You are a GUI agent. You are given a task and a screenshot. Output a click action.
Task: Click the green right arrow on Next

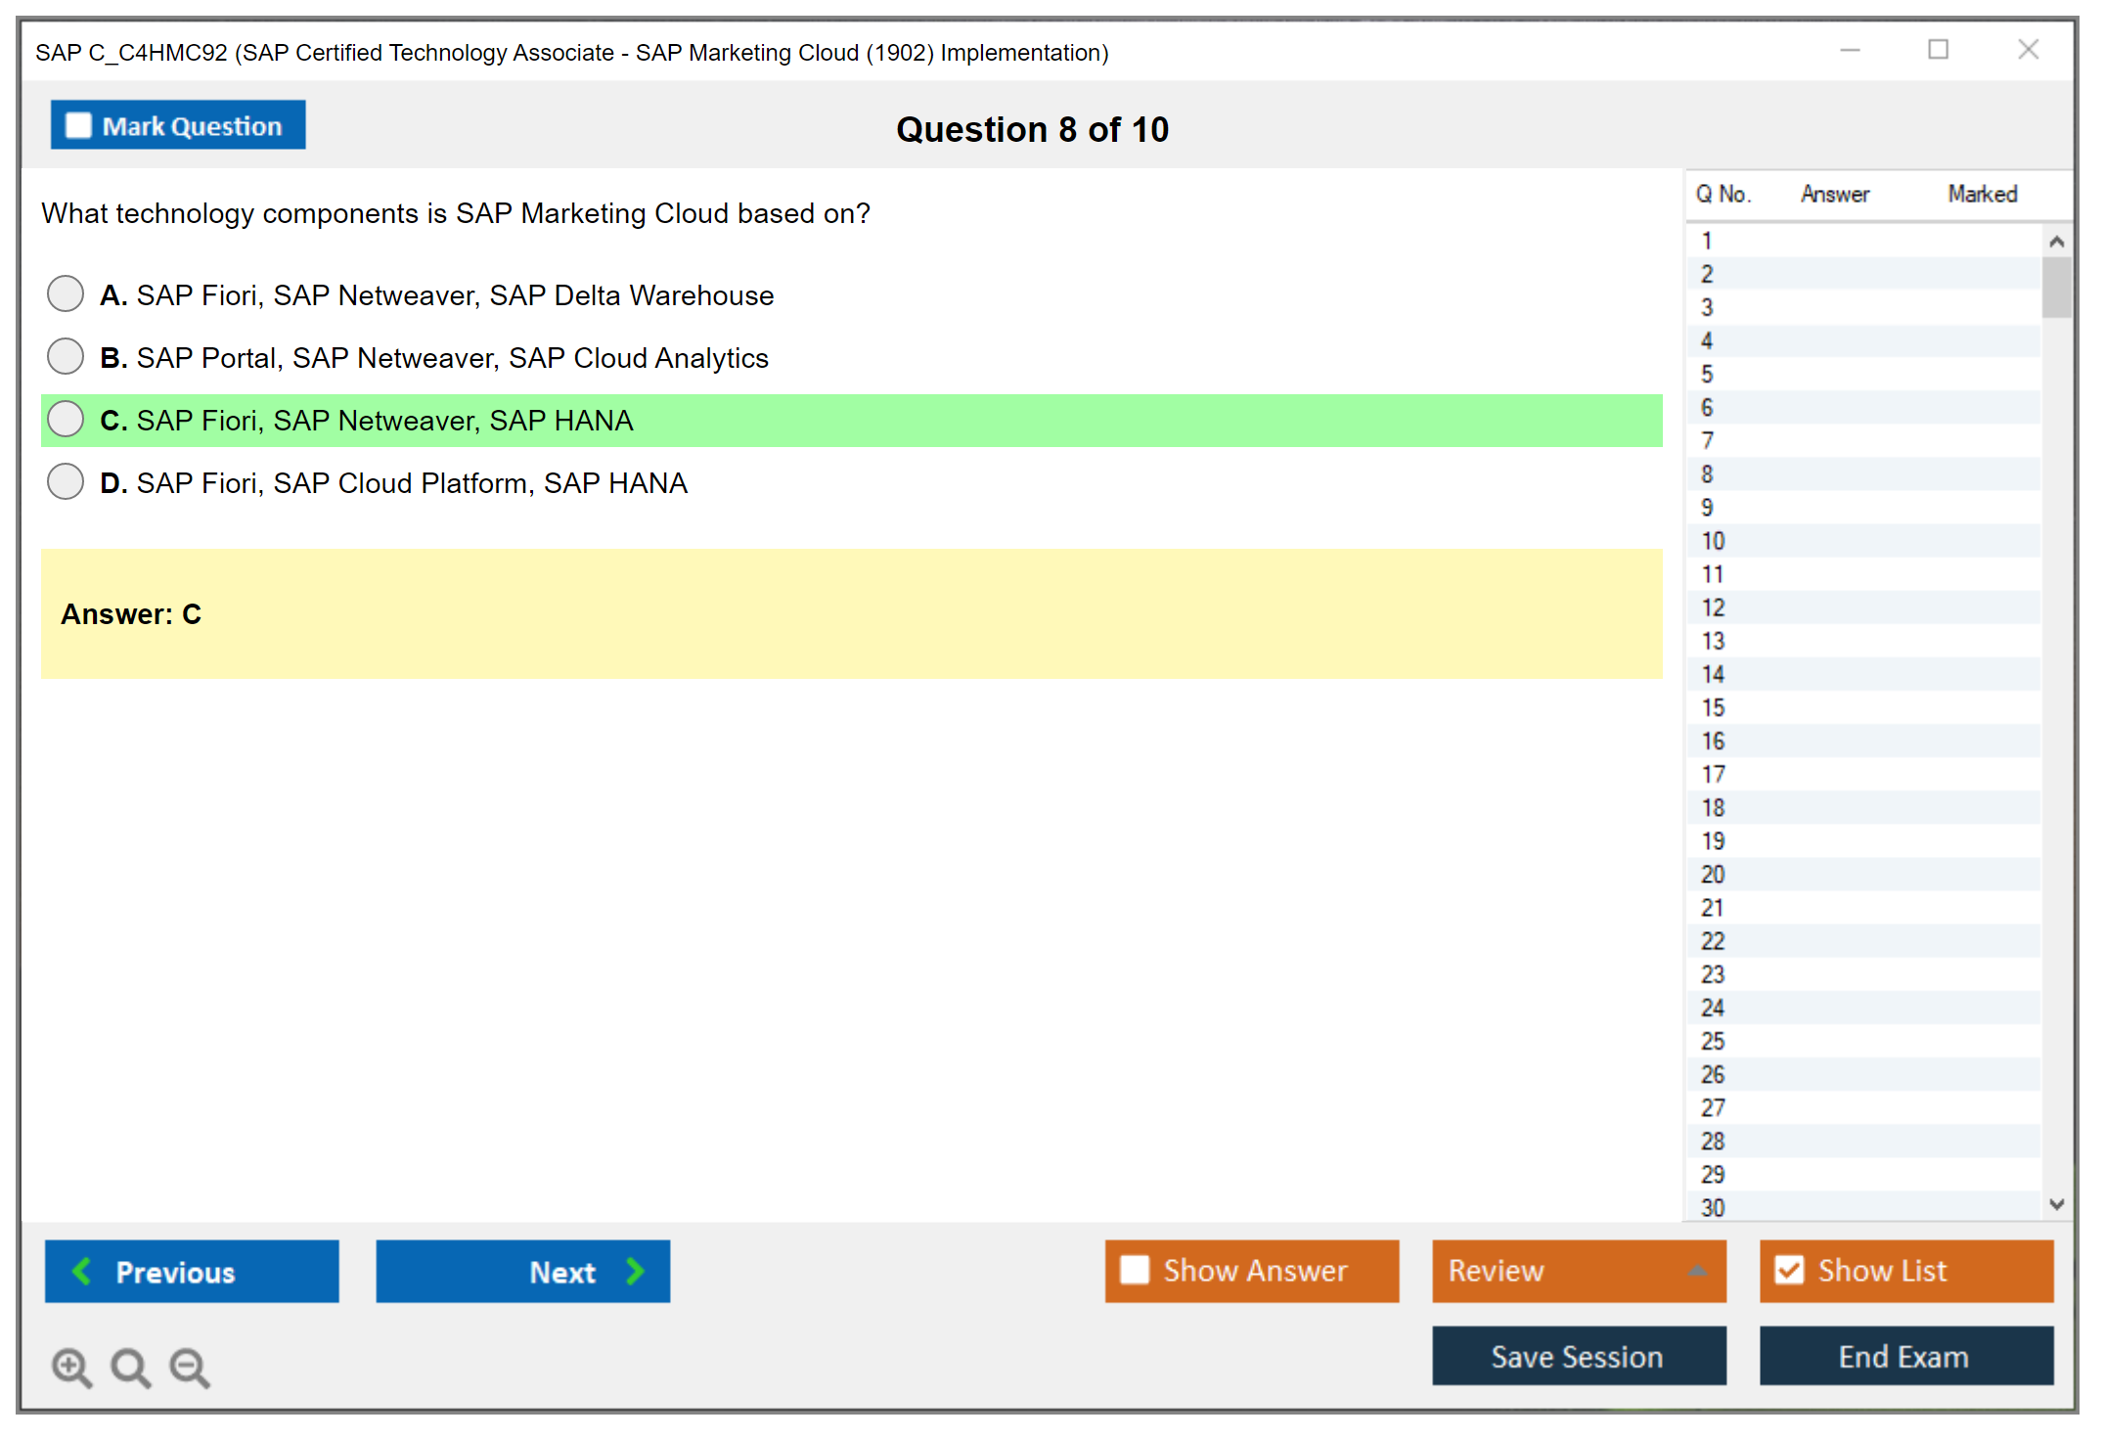click(x=635, y=1271)
